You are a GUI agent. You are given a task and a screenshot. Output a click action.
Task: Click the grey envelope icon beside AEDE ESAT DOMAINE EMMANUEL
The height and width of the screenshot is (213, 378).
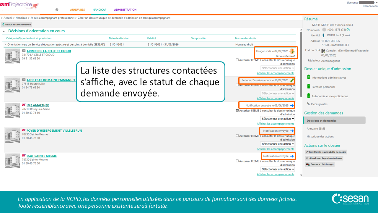pyautogui.click(x=24, y=80)
